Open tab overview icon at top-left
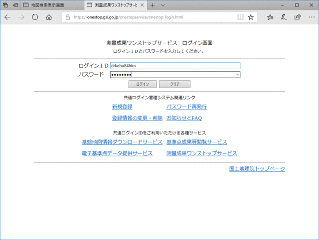This screenshot has height=240, width=319. [5, 5]
